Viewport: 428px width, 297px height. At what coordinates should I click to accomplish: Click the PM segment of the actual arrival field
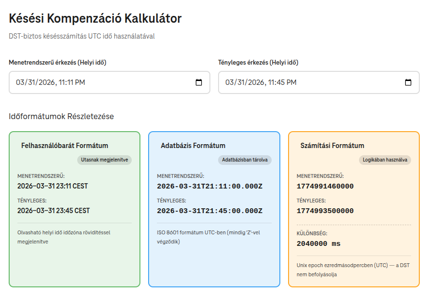[291, 82]
